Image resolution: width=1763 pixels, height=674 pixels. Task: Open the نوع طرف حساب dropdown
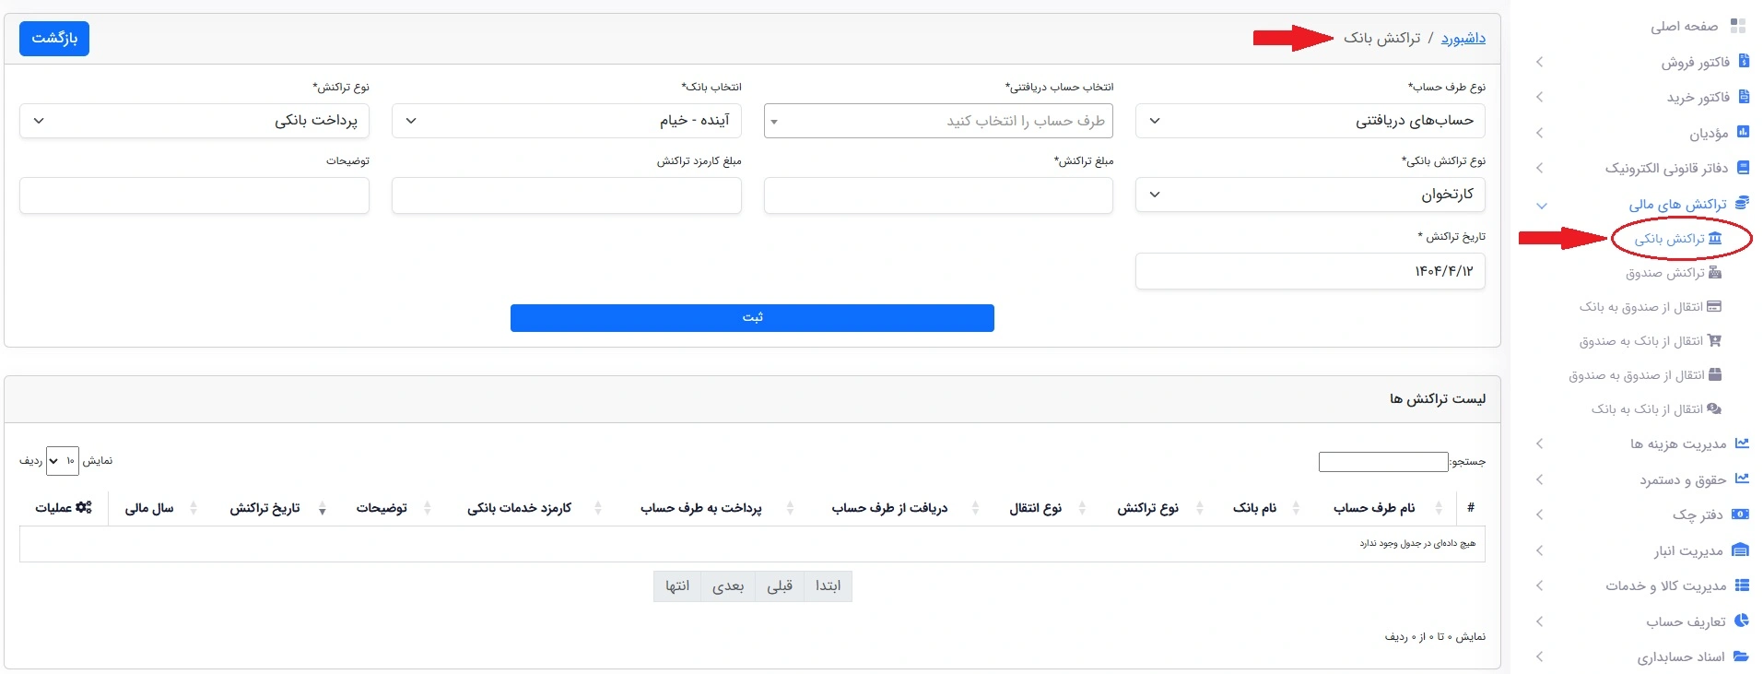(1310, 121)
